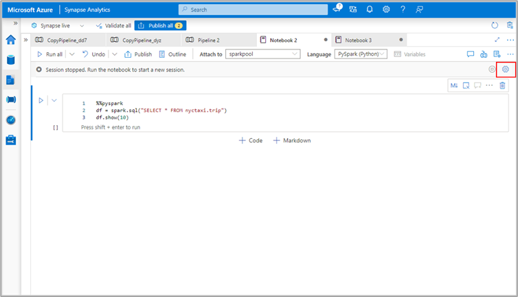Viewport: 518px width, 297px height.
Task: Open the Language PySpark dropdown
Action: pos(361,54)
